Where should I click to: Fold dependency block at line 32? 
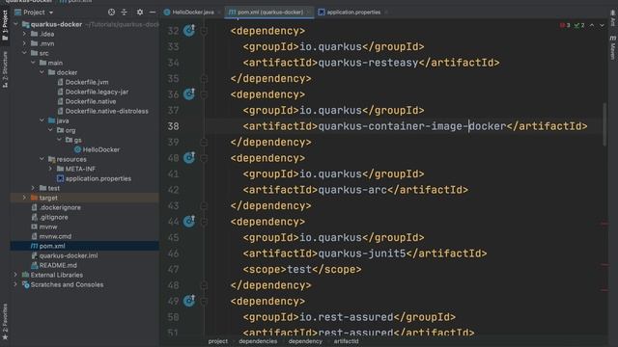204,31
